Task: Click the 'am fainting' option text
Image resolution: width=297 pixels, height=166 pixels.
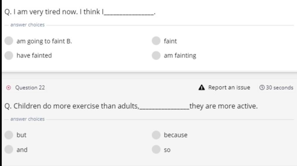Action: (x=180, y=55)
